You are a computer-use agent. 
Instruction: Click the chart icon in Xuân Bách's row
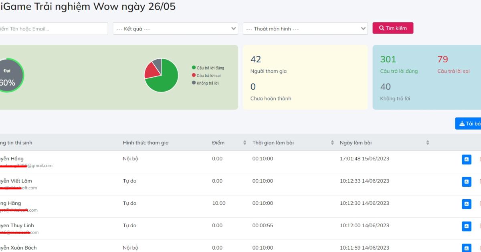(x=466, y=248)
